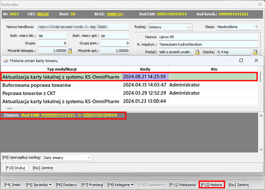Click the lock icon beside Mnożnik lekospis.
Image resolution: width=265 pixels, height=190 pixels.
(70, 51)
